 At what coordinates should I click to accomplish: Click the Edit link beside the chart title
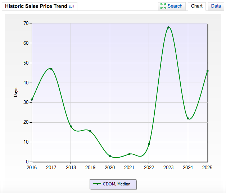pyautogui.click(x=71, y=6)
